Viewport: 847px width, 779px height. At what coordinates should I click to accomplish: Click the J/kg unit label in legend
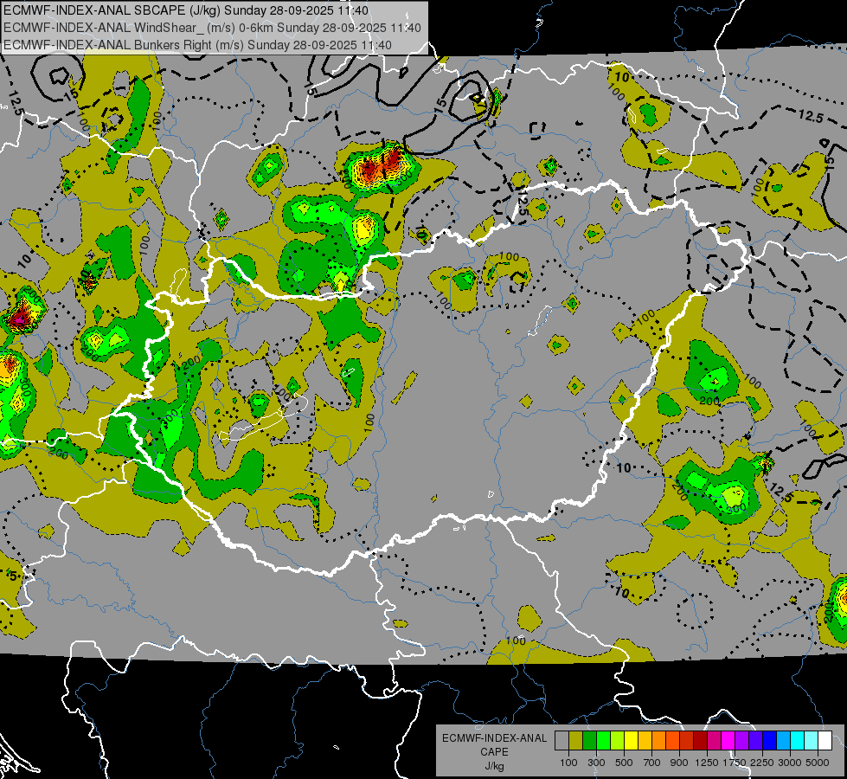pos(494,767)
